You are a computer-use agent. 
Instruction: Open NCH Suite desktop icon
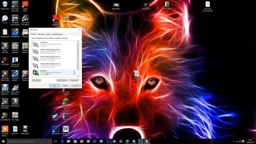pyautogui.click(x=5, y=61)
